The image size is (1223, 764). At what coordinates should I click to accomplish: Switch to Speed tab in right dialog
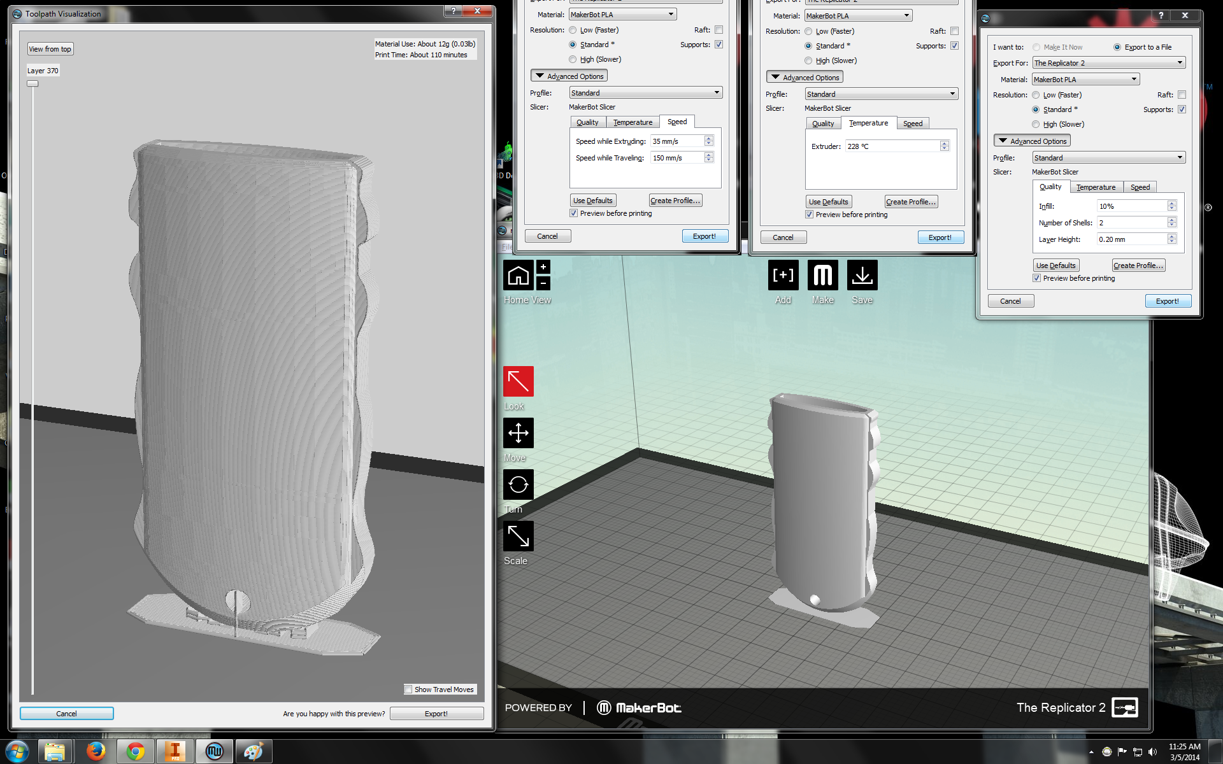(1140, 187)
